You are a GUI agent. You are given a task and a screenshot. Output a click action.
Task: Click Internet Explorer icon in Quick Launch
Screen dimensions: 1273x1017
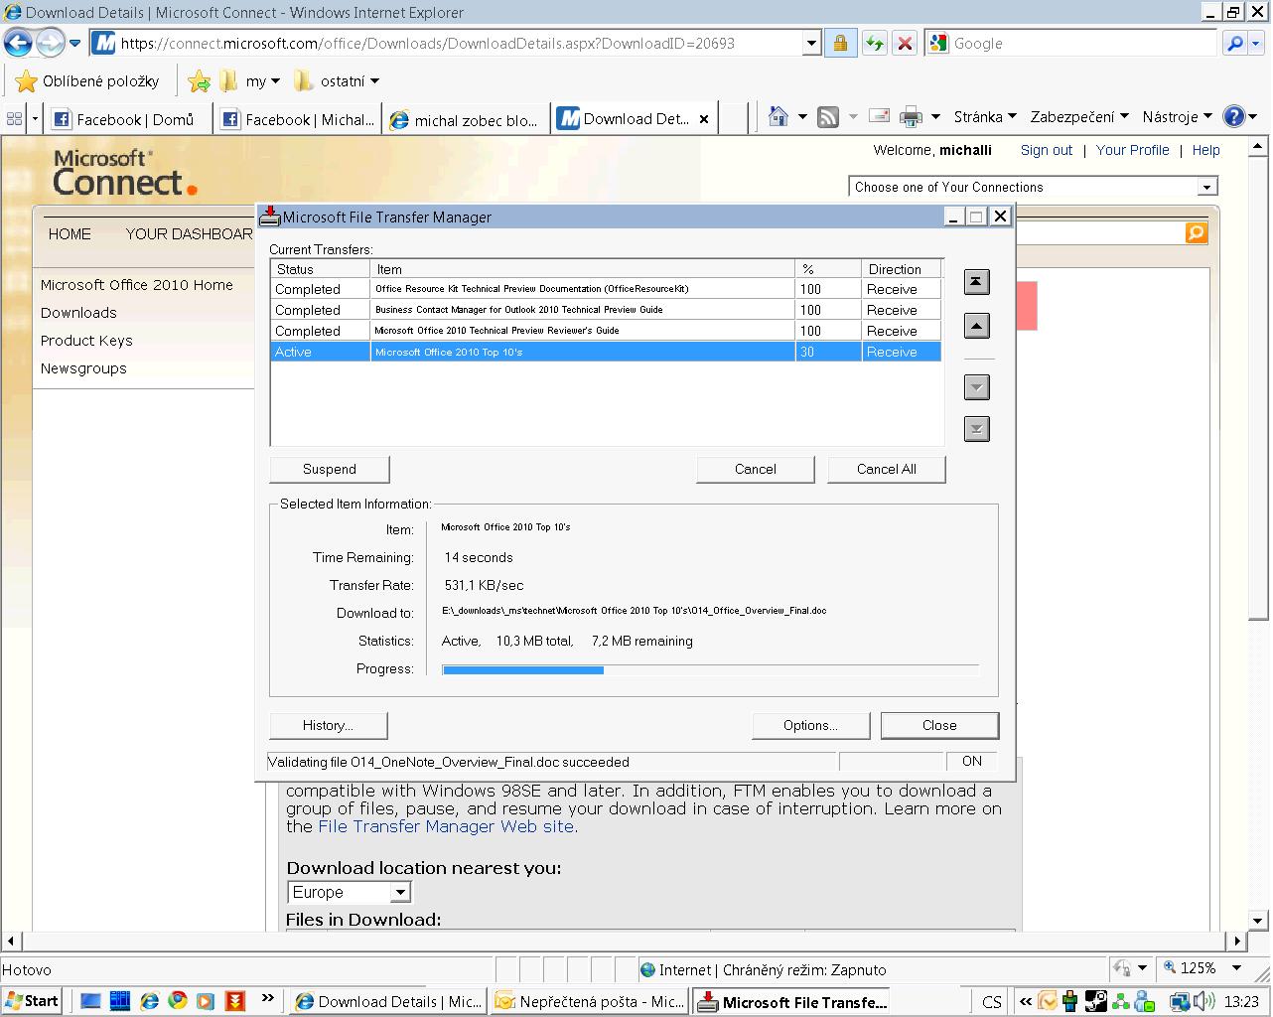pos(150,1000)
